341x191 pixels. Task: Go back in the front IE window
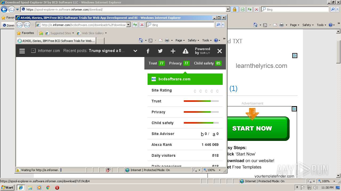pos(19,25)
